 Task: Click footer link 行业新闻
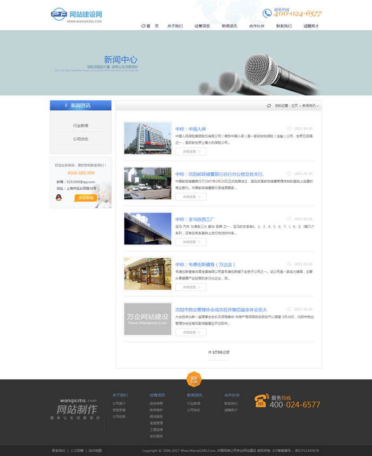194,403
